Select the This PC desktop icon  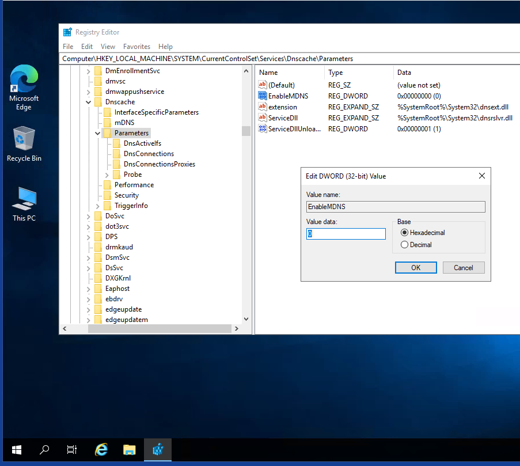click(x=24, y=204)
